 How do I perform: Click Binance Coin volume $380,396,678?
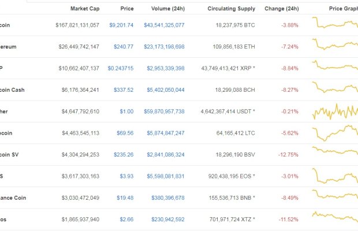click(168, 198)
